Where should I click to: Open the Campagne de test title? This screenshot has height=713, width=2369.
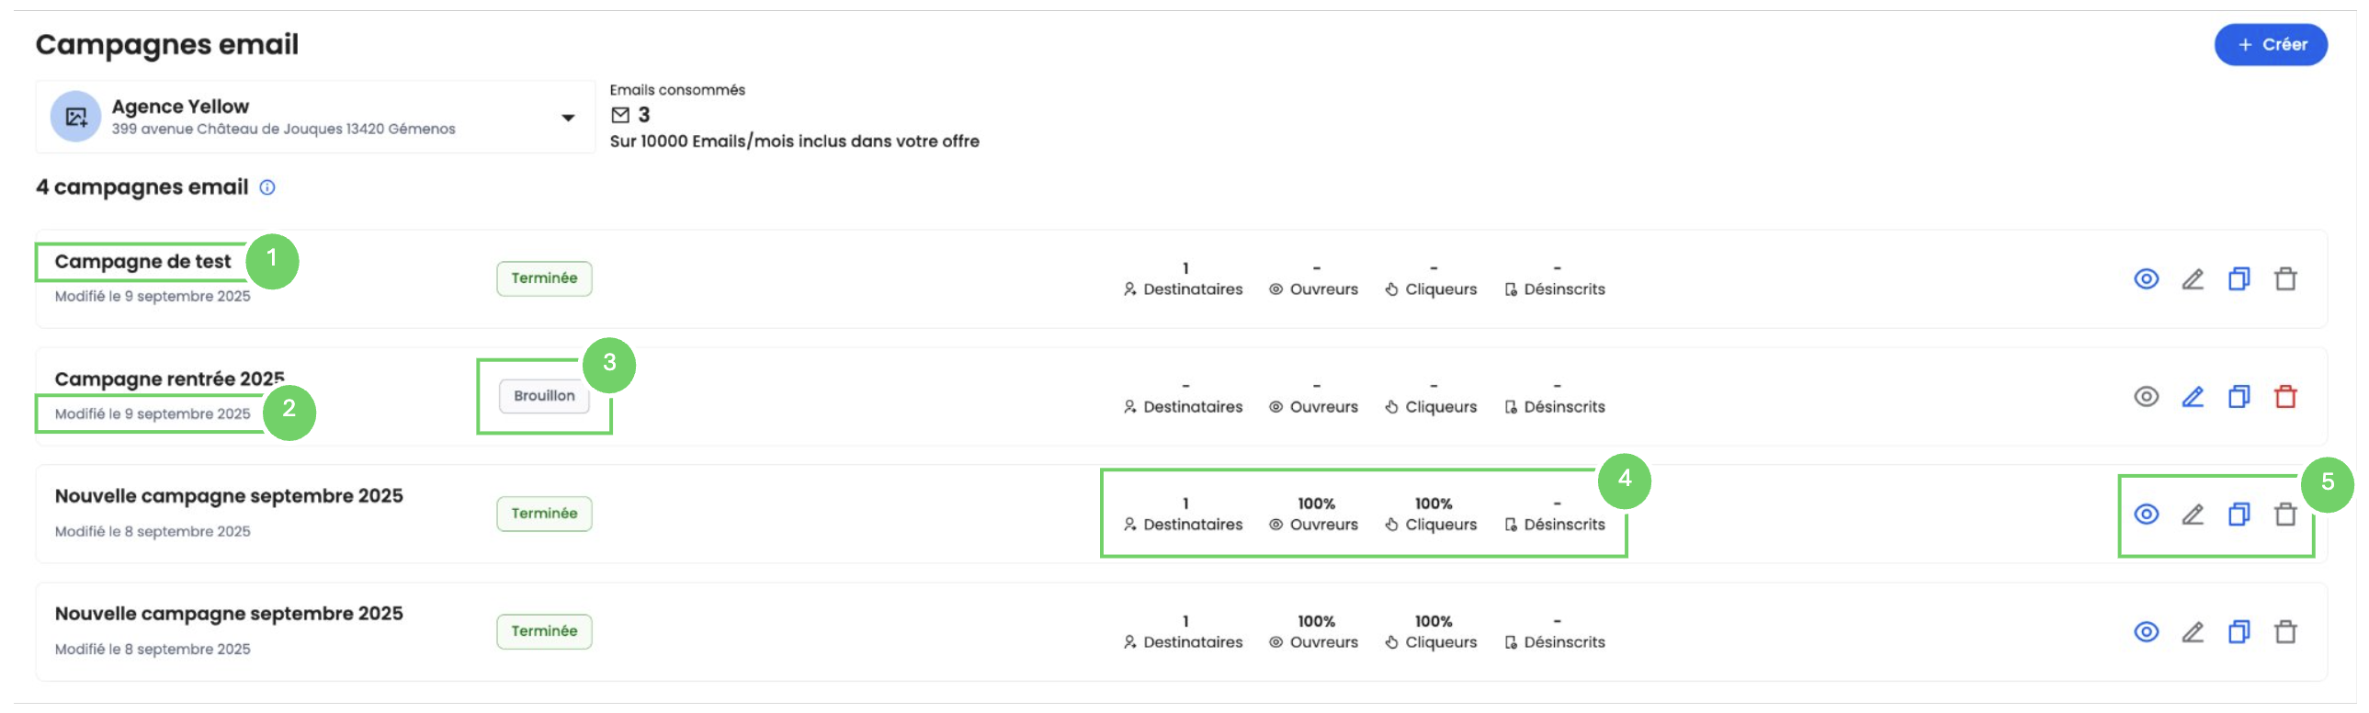click(x=142, y=261)
